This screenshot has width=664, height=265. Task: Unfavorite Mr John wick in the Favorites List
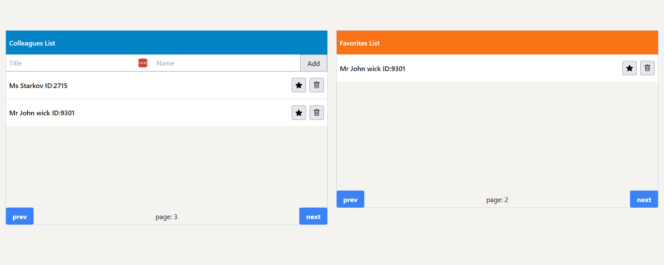click(x=629, y=68)
